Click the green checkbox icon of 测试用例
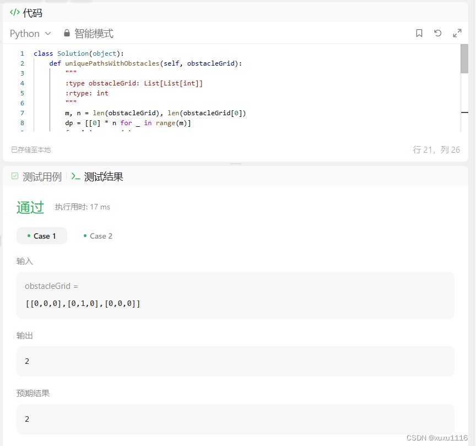This screenshot has width=476, height=446. pos(15,176)
